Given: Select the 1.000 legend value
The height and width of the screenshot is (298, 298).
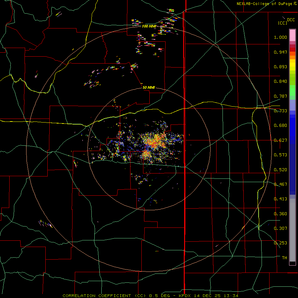Looking at the screenshot, I should 280,37.
